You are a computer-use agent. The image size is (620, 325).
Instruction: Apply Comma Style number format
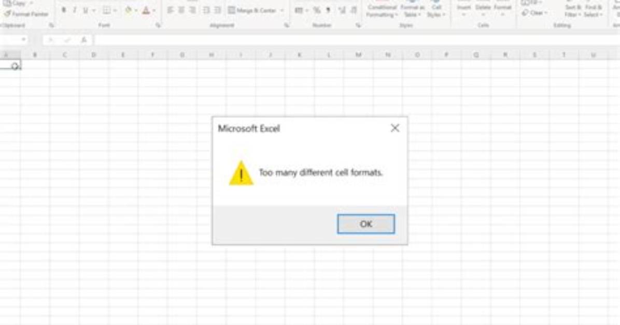(328, 11)
